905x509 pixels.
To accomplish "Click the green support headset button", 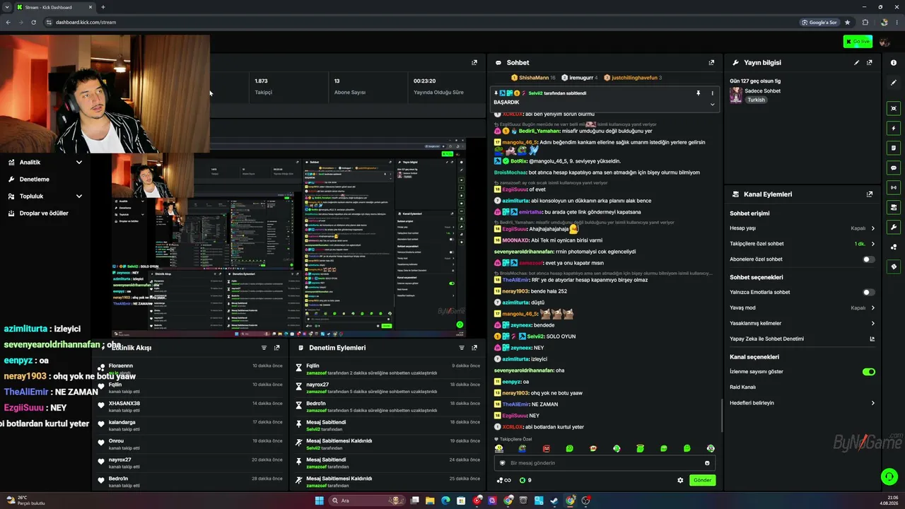I will coord(889,476).
